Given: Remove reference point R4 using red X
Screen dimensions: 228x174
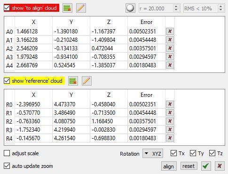Looking at the screenshot, I should click(x=170, y=138).
